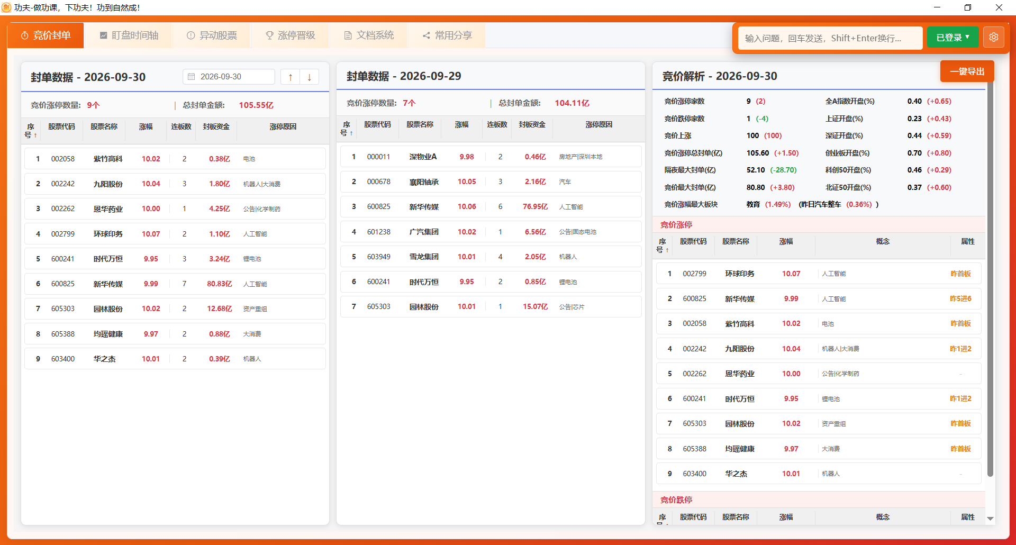Viewport: 1016px width, 545px height.
Task: Click the up arrow date button
Action: 290,77
